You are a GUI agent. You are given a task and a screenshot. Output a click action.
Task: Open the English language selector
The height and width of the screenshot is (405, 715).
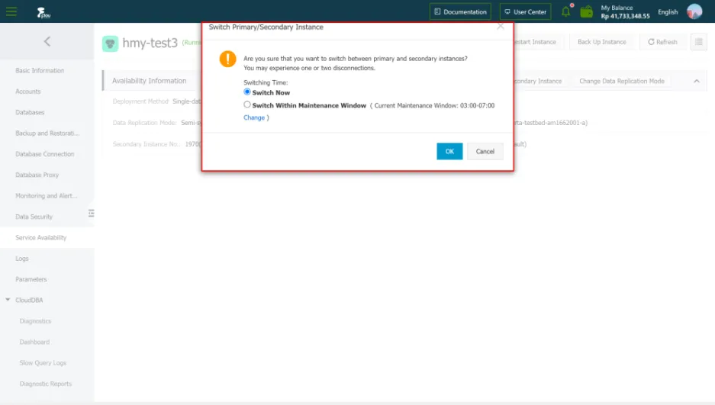pos(668,12)
